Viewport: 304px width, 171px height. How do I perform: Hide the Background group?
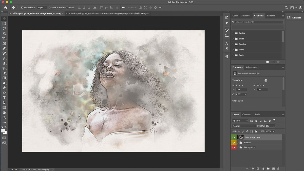point(234,147)
